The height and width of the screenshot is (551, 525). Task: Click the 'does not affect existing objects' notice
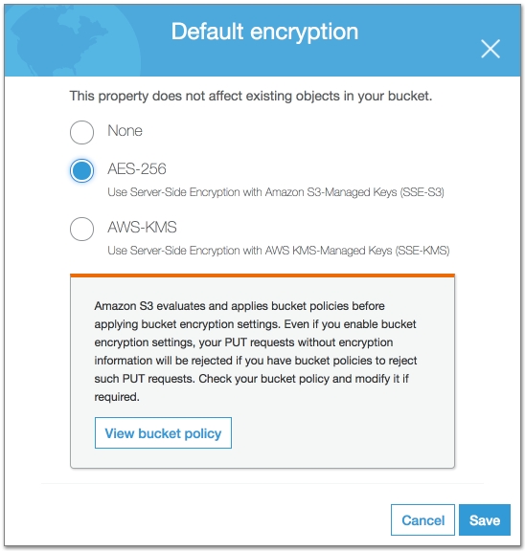251,96
